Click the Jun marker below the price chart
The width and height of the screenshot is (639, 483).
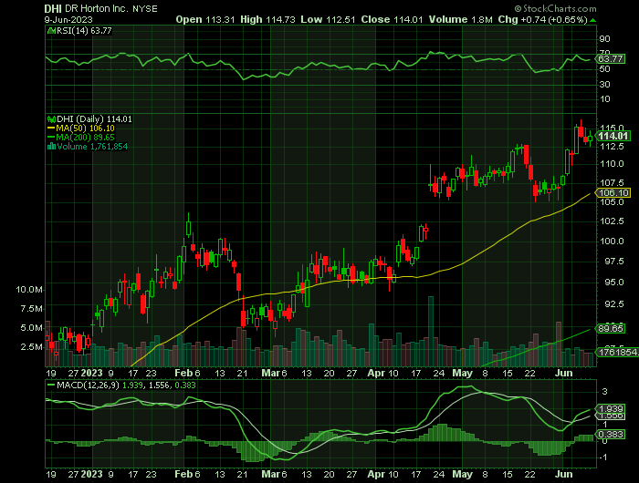click(x=563, y=373)
